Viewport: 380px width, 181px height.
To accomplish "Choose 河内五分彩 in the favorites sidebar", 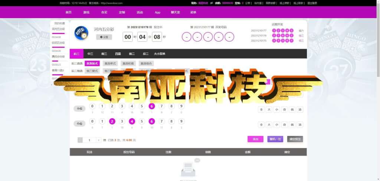I will point(58,29).
